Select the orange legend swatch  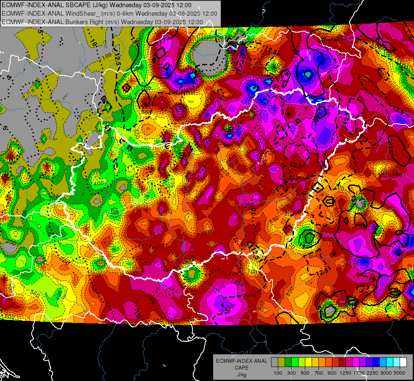tap(322, 362)
